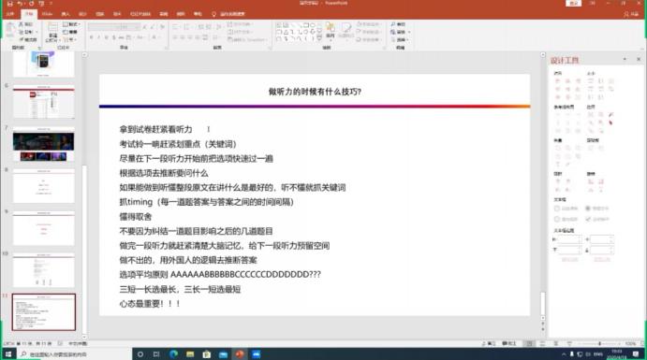Image resolution: width=647 pixels, height=360 pixels.
Task: Click the Tell Me search box lightbulb
Action: coord(213,14)
